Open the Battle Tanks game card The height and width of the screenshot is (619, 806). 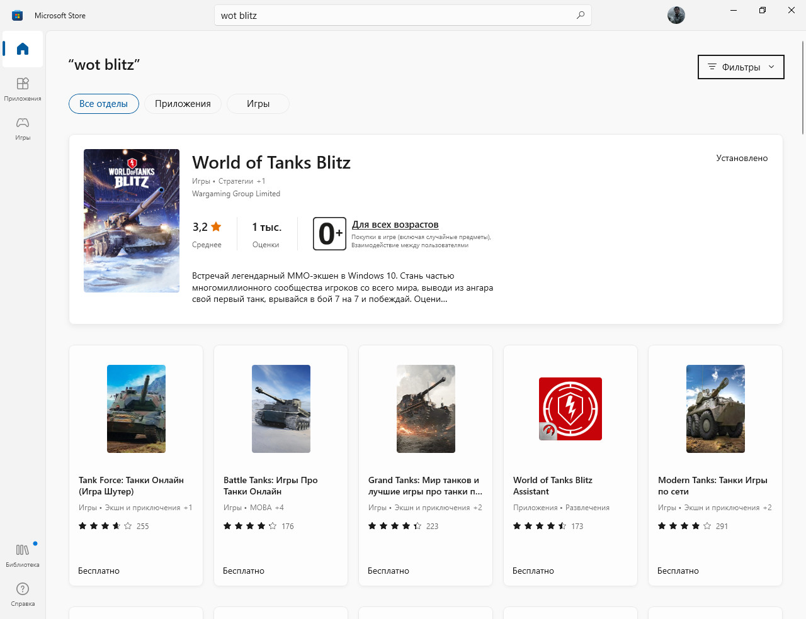coord(281,466)
